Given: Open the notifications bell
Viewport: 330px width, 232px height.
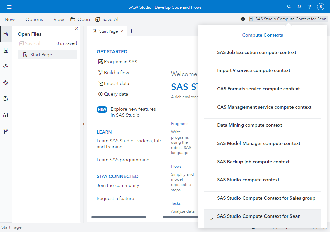Looking at the screenshot, I should click(x=299, y=6).
